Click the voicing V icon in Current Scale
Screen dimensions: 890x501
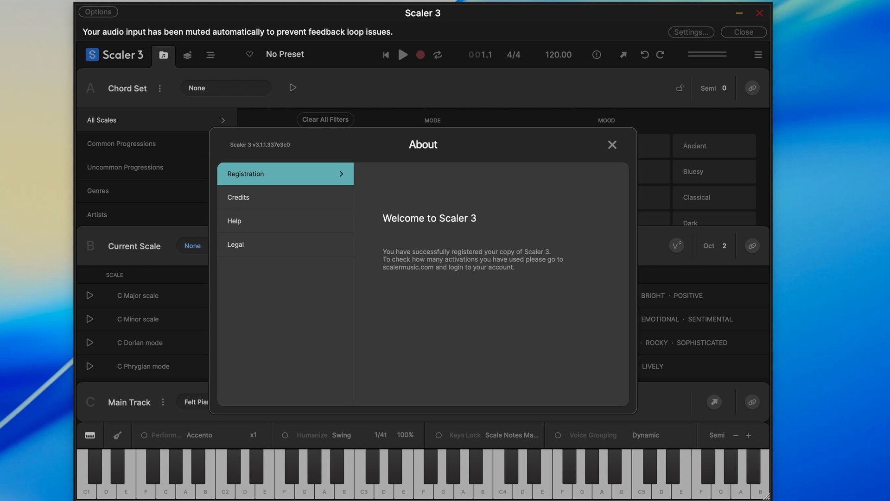[x=677, y=246]
